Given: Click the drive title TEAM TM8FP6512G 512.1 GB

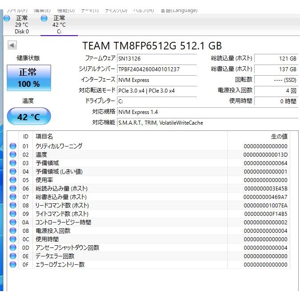Looking at the screenshot, I should 152,46.
